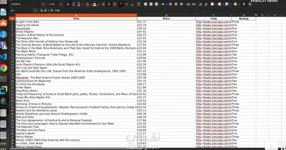Select column B header
Viewport: 286px width, 150px height.
point(166,15)
